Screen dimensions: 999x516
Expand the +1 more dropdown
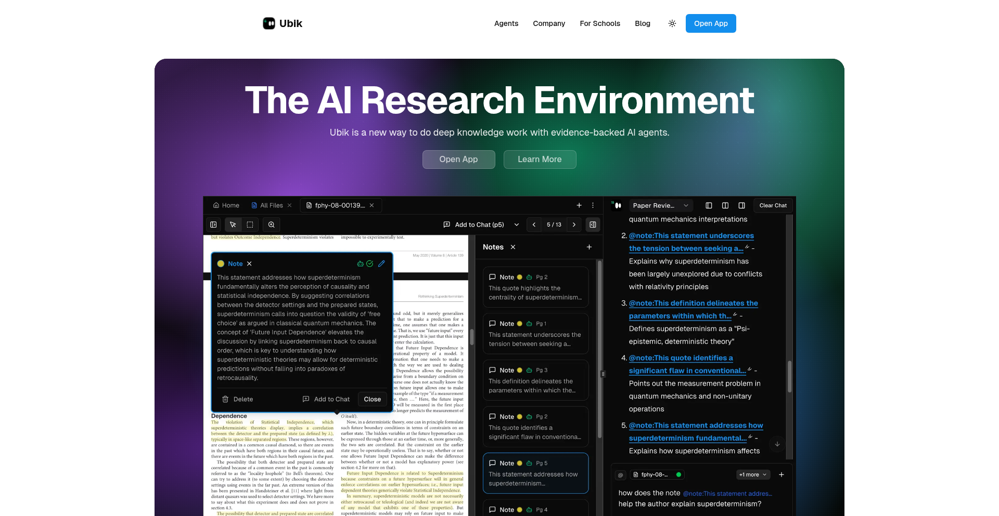tap(753, 474)
